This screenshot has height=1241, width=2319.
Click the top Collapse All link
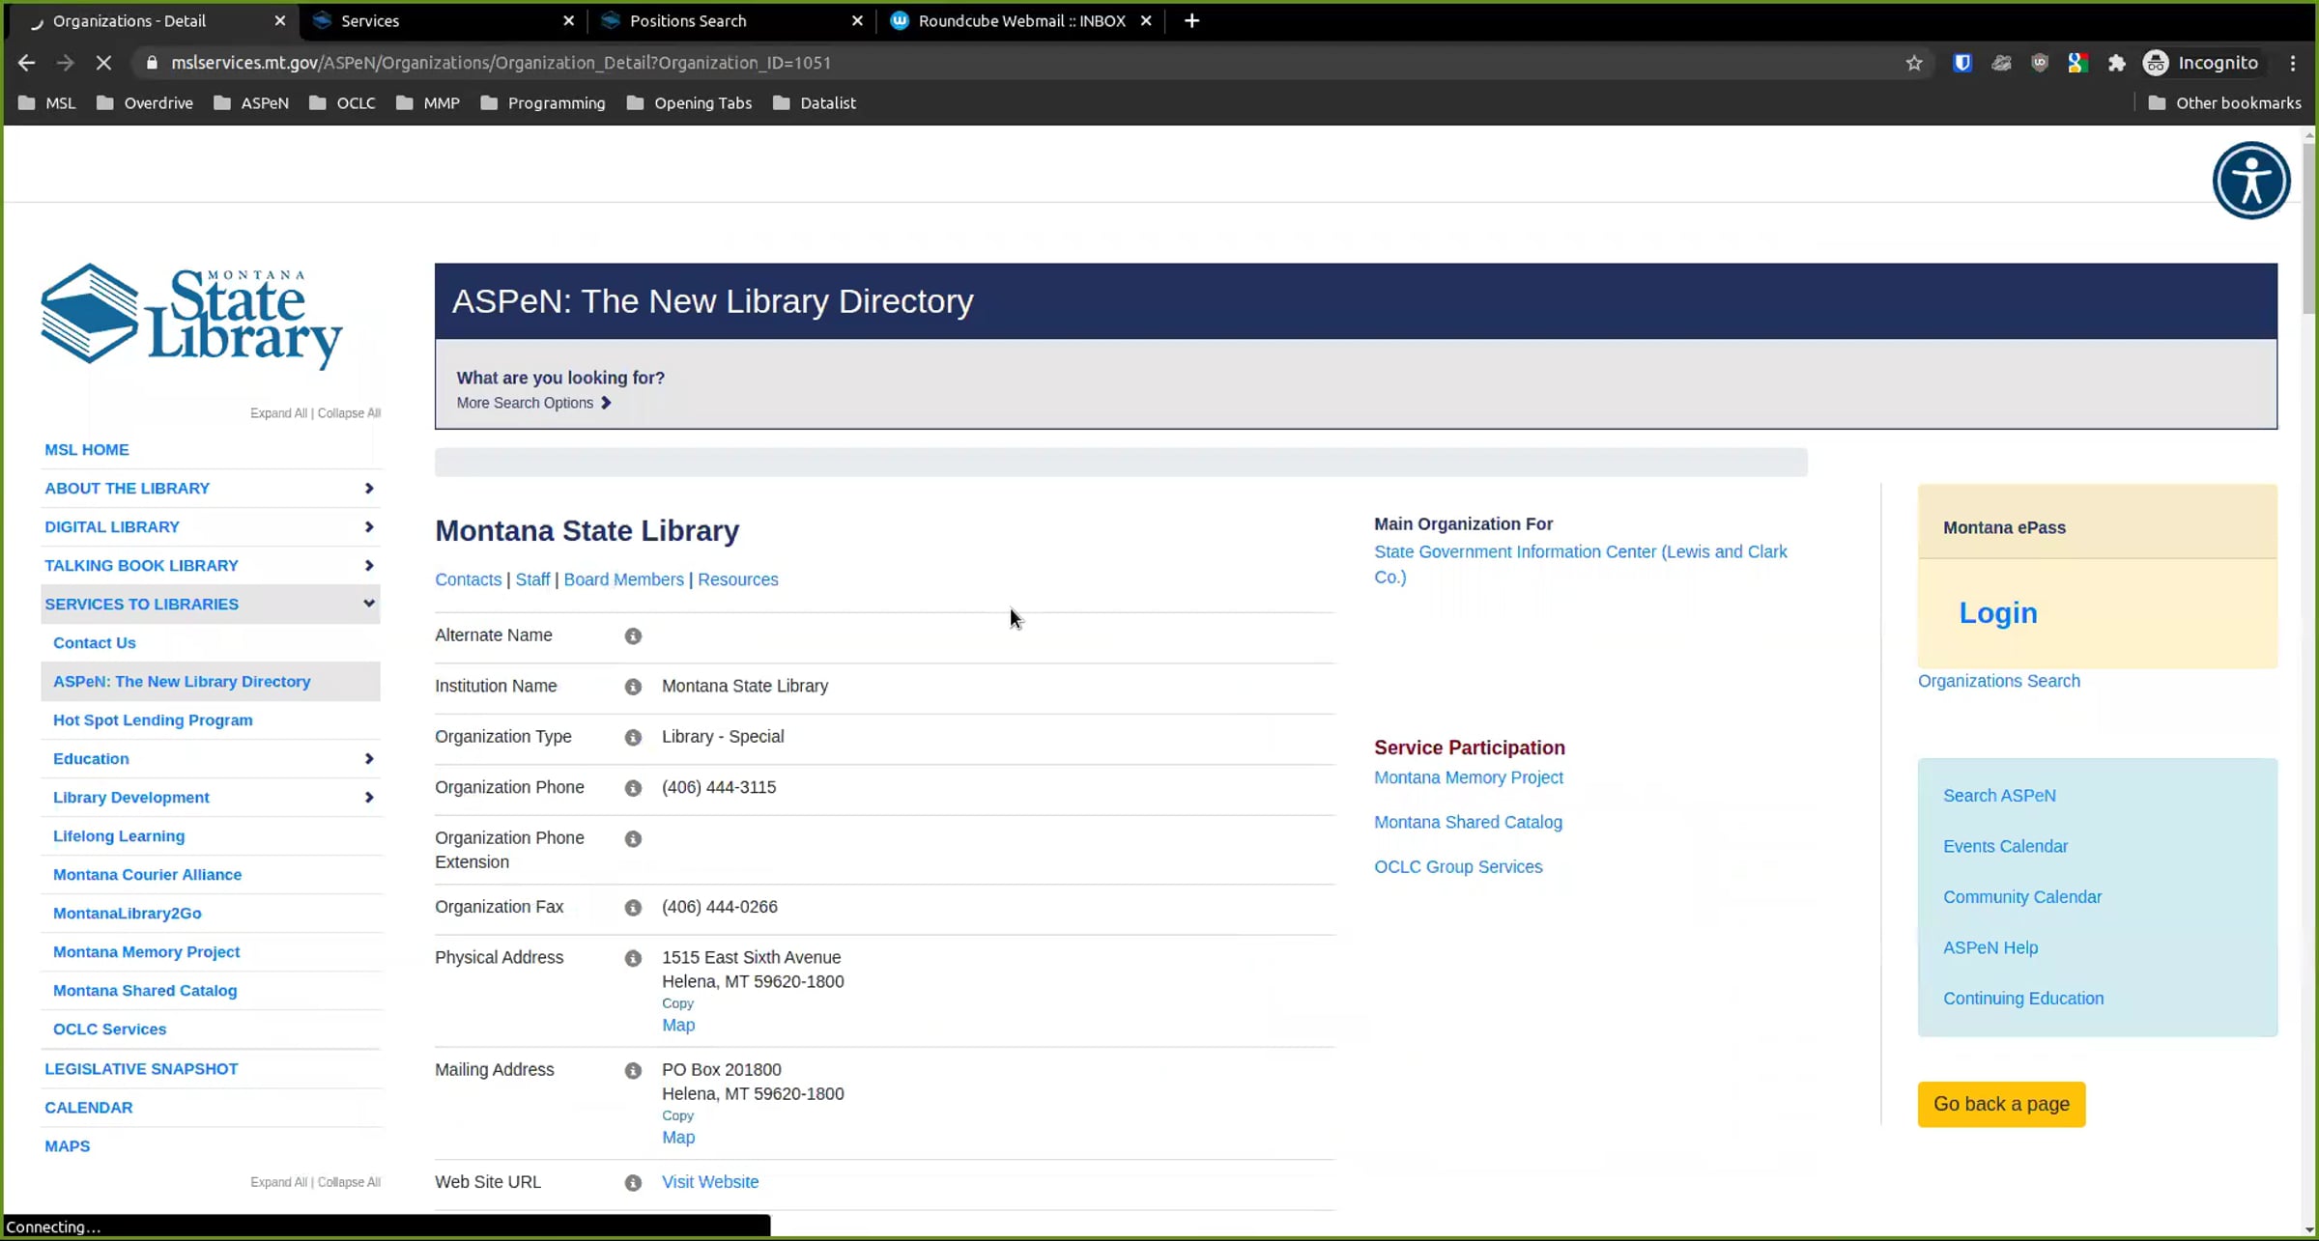point(349,413)
